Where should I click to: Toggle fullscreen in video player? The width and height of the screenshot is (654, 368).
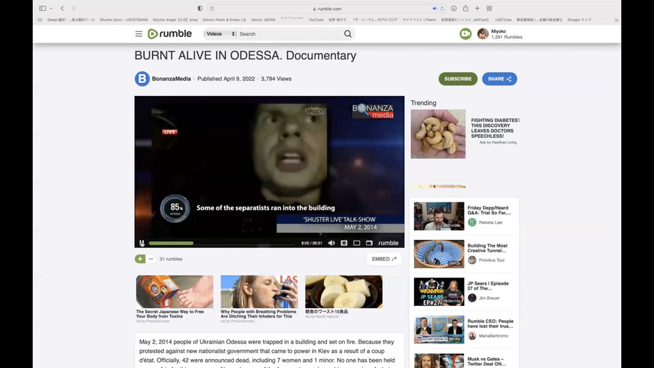tap(369, 243)
